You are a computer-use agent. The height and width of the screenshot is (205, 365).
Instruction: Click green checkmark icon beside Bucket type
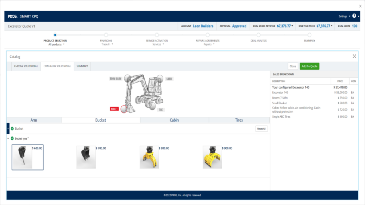pos(12,138)
